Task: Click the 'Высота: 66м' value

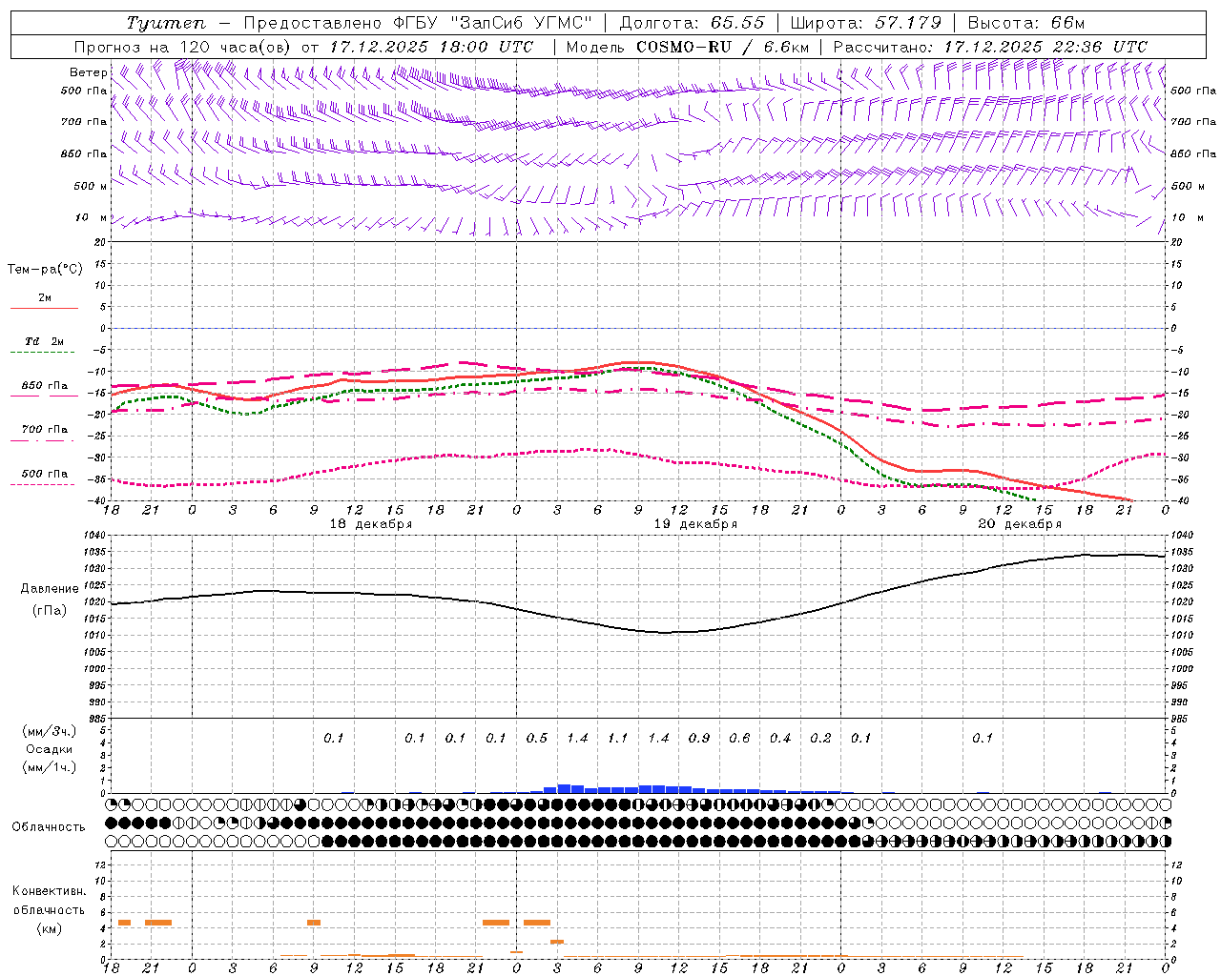Action: tap(1026, 23)
